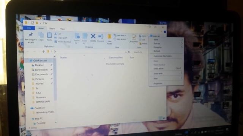Sort by the Name column header
Viewport: 243px width, 136px height.
coord(63,57)
